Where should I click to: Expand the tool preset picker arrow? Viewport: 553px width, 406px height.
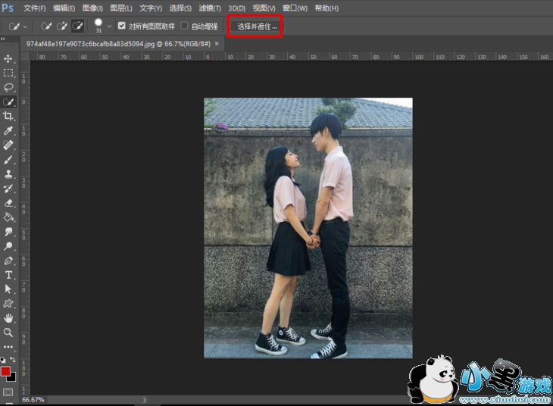click(25, 26)
